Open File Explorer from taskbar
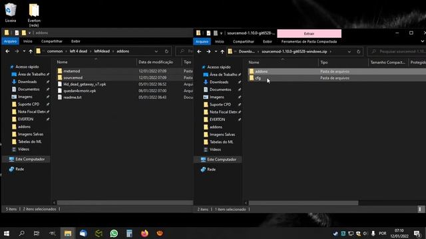 pyautogui.click(x=68, y=233)
